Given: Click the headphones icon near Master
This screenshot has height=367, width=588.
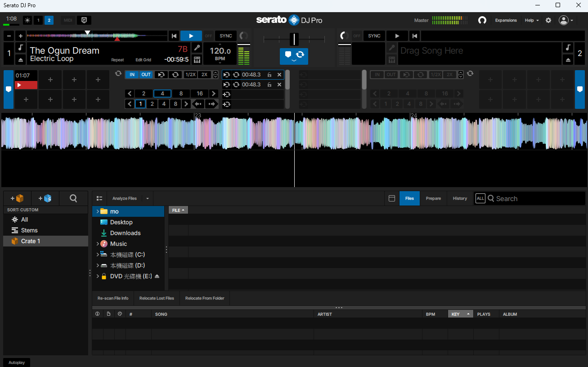Looking at the screenshot, I should click(482, 20).
